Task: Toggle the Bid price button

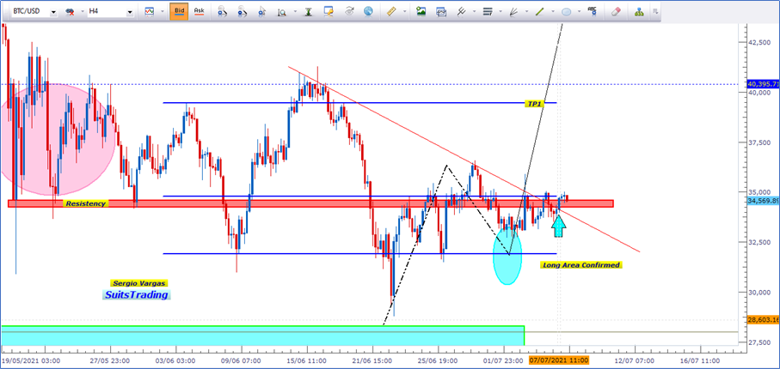Action: tap(178, 12)
